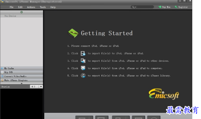Click the Buy Now button
The image size is (201, 119).
(164, 7)
